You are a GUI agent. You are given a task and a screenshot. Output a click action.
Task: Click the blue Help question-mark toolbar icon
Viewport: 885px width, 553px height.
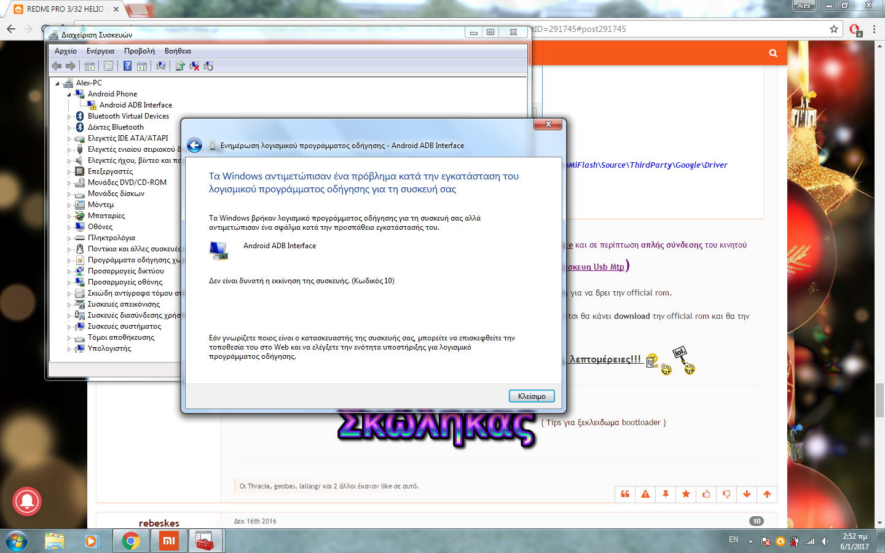pyautogui.click(x=127, y=66)
